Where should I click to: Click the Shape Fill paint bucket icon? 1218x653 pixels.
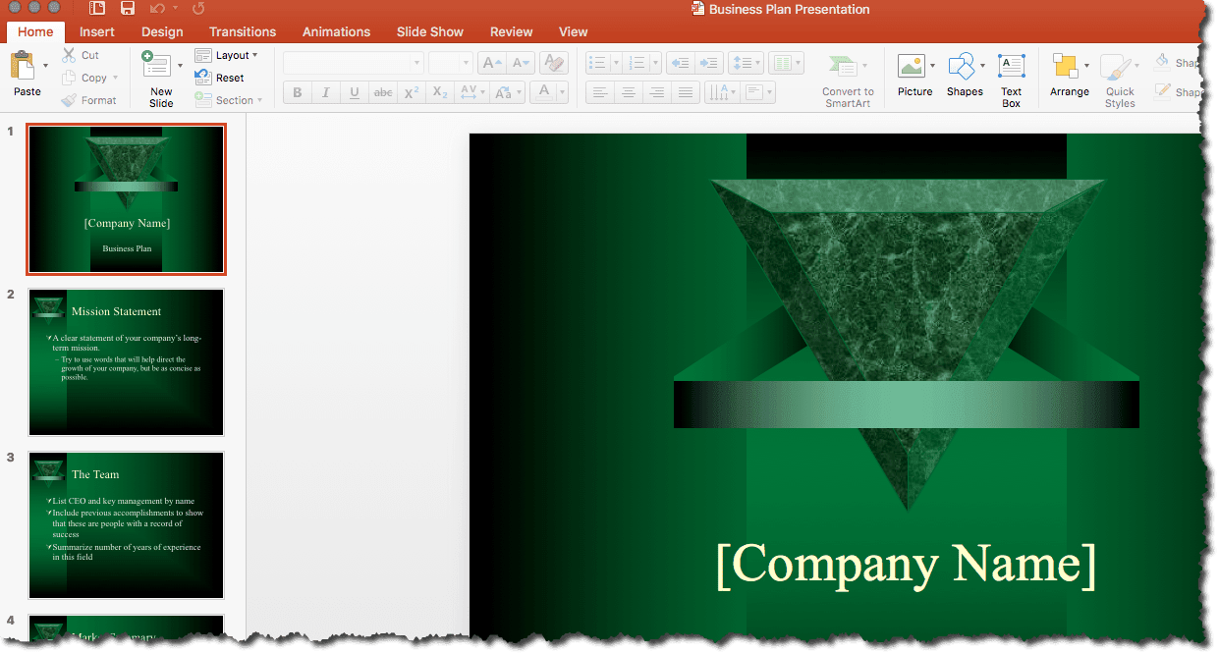(x=1162, y=62)
